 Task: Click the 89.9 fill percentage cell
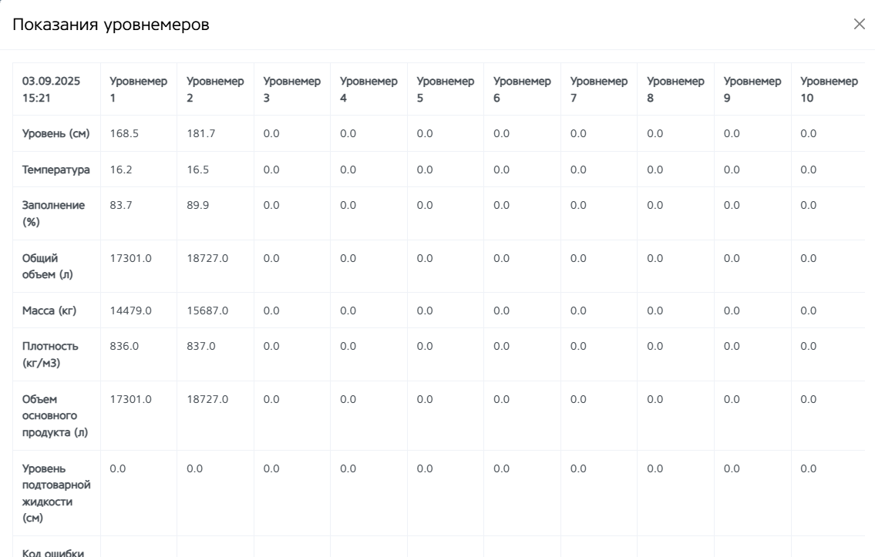[197, 205]
